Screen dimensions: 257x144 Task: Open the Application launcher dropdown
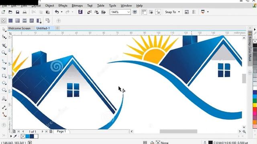coord(208,12)
